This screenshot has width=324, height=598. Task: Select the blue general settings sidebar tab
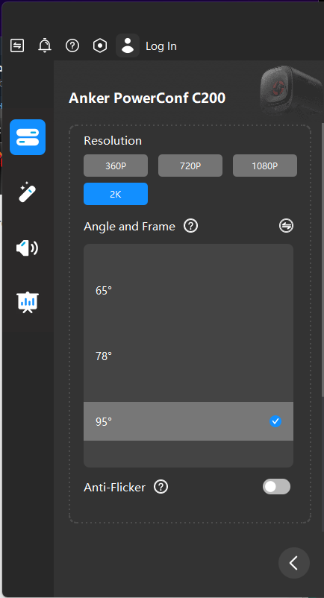click(28, 137)
